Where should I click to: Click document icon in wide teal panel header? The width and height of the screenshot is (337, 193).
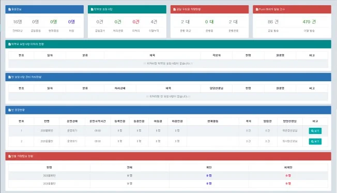(9, 44)
